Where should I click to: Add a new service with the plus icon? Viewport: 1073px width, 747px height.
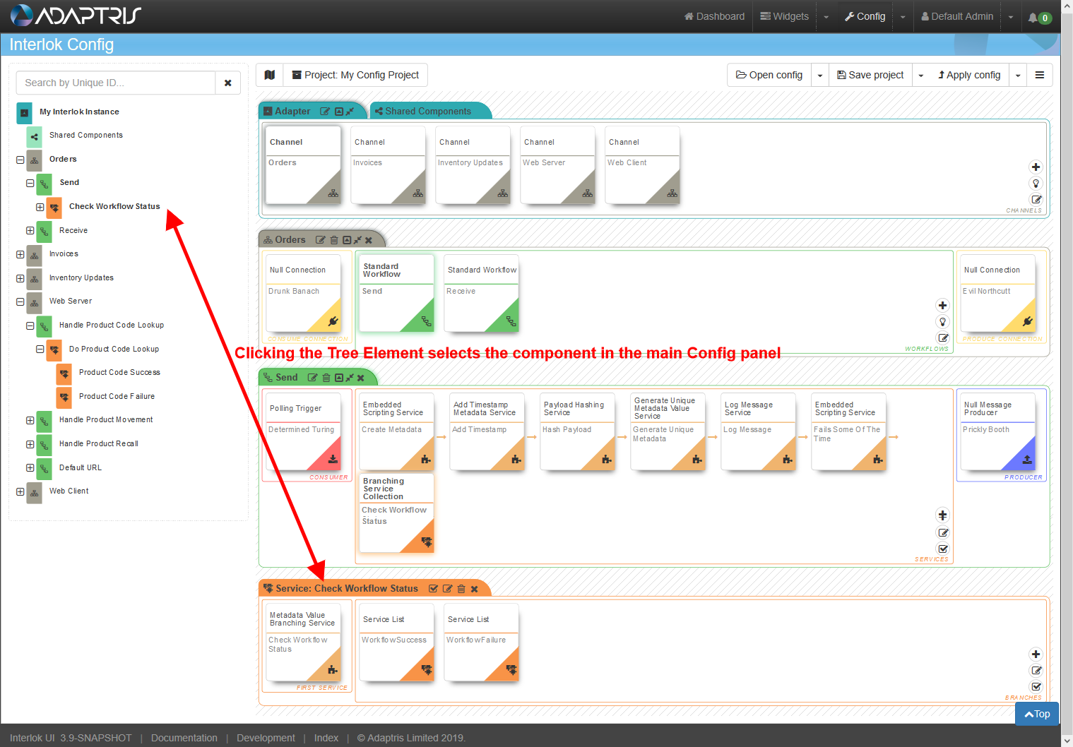coord(942,515)
